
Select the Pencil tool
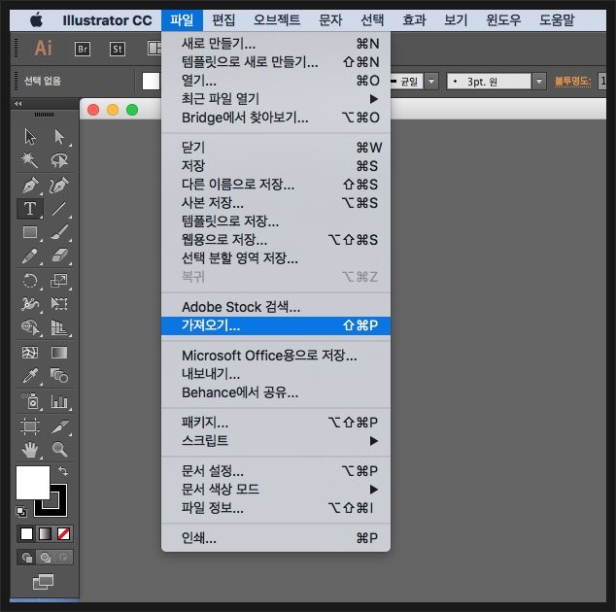click(x=30, y=256)
